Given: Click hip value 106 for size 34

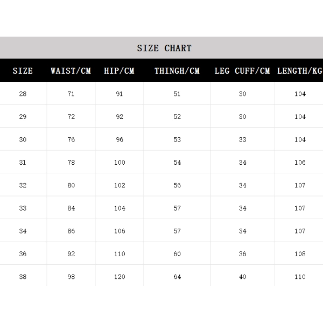Looking at the screenshot, I should pyautogui.click(x=120, y=231).
